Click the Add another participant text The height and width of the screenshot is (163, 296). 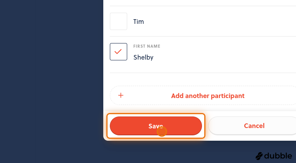click(x=208, y=96)
